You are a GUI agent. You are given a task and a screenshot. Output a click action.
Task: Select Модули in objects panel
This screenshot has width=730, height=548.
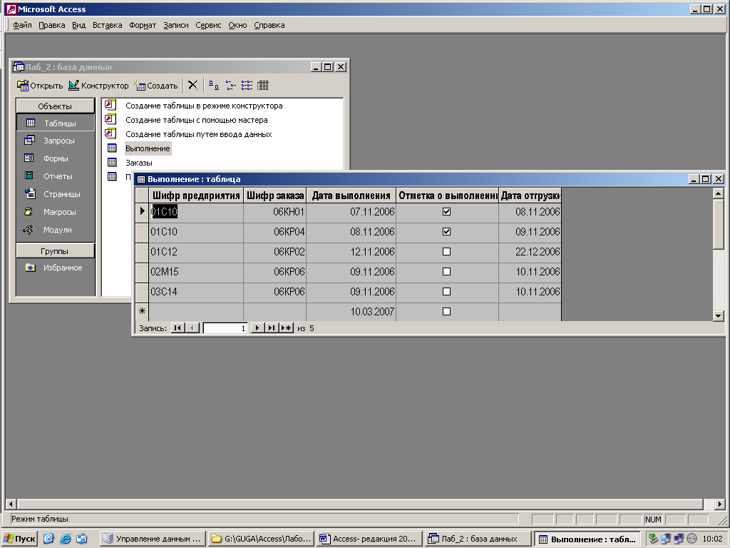click(56, 230)
